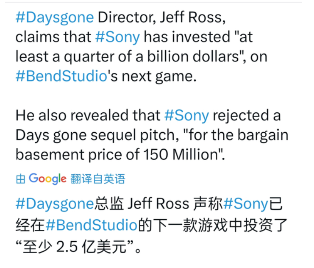This screenshot has height=268, width=314.
Task: Click "He also revealed that" text
Action: tap(88, 115)
